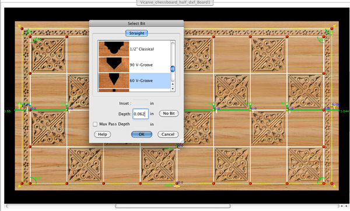Click the Max Pass Depth value field
The height and width of the screenshot is (211, 350).
coord(141,124)
